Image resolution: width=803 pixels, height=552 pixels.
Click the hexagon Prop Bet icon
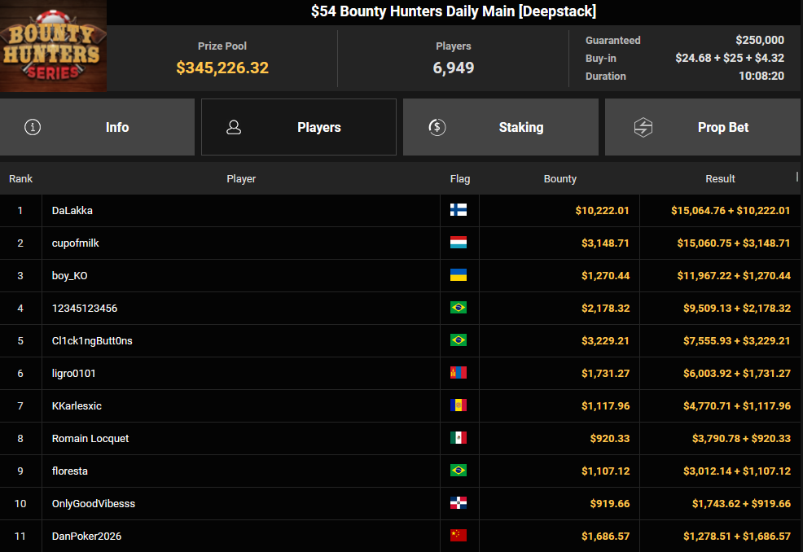[643, 127]
